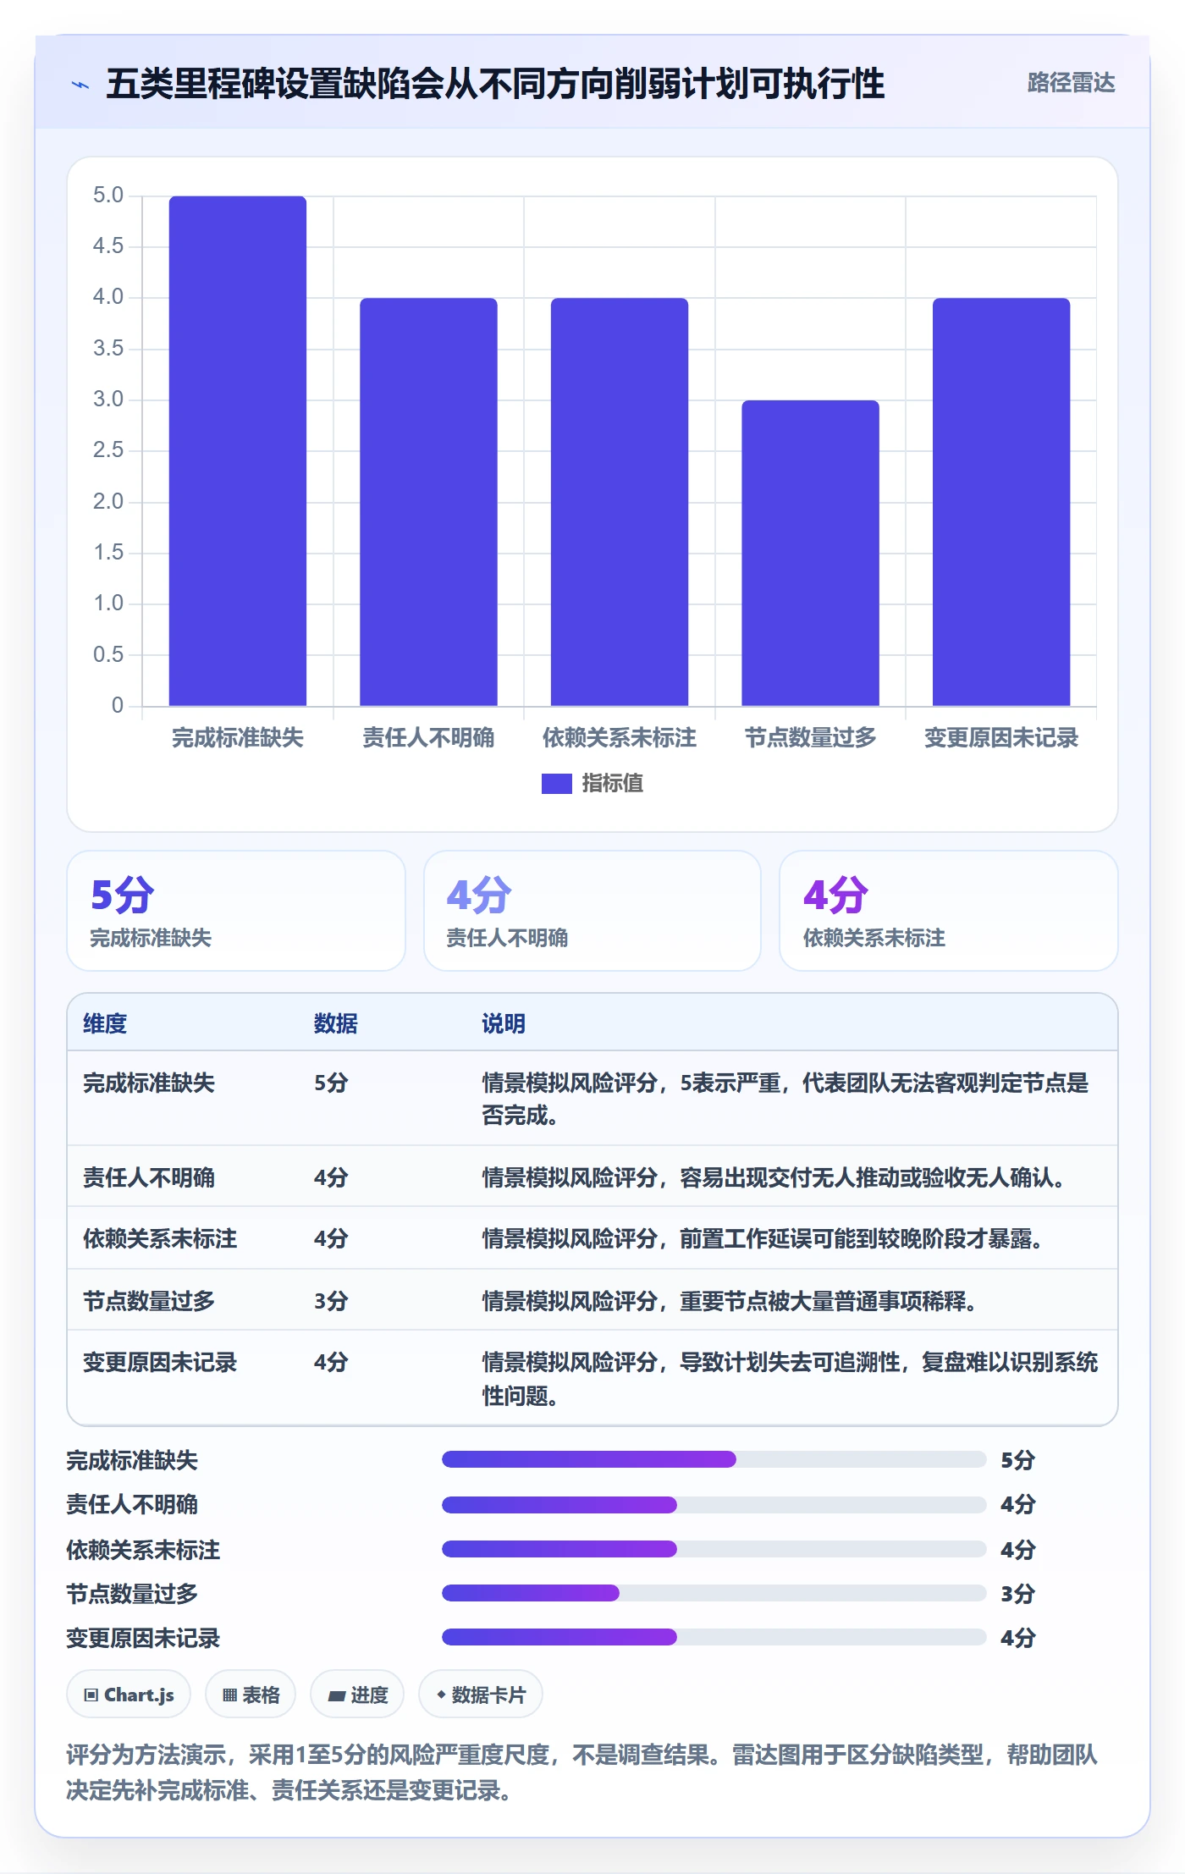This screenshot has height=1874, width=1185.
Task: Click the 3分 label beside progress bar
Action: click(x=1018, y=1594)
